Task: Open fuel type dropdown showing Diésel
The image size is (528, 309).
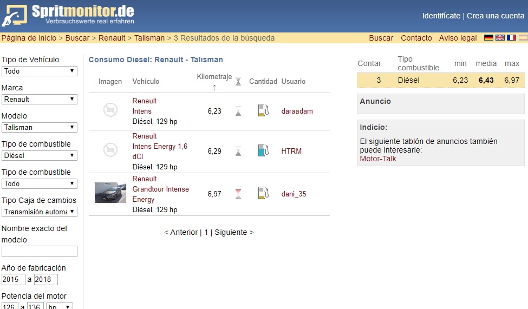Action: (x=40, y=155)
